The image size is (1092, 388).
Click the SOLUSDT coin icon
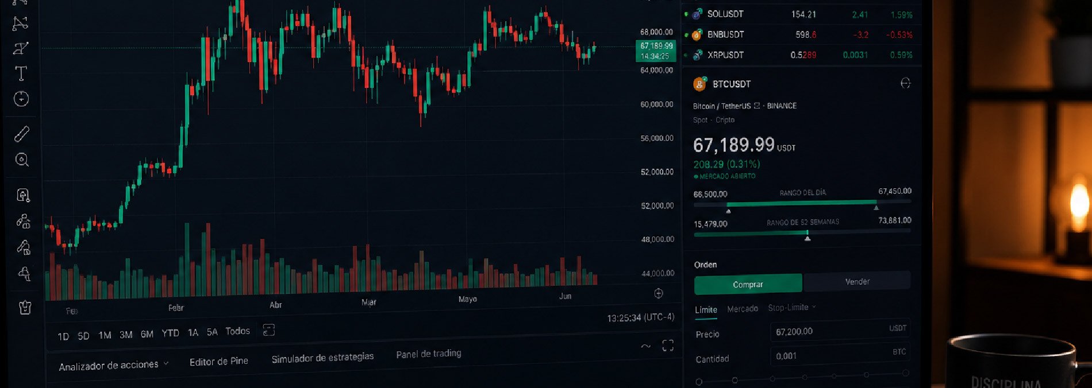[x=697, y=14]
